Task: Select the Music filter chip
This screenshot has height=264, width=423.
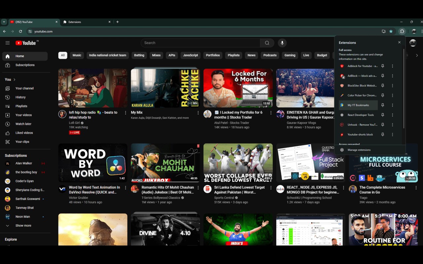Action: click(x=77, y=55)
